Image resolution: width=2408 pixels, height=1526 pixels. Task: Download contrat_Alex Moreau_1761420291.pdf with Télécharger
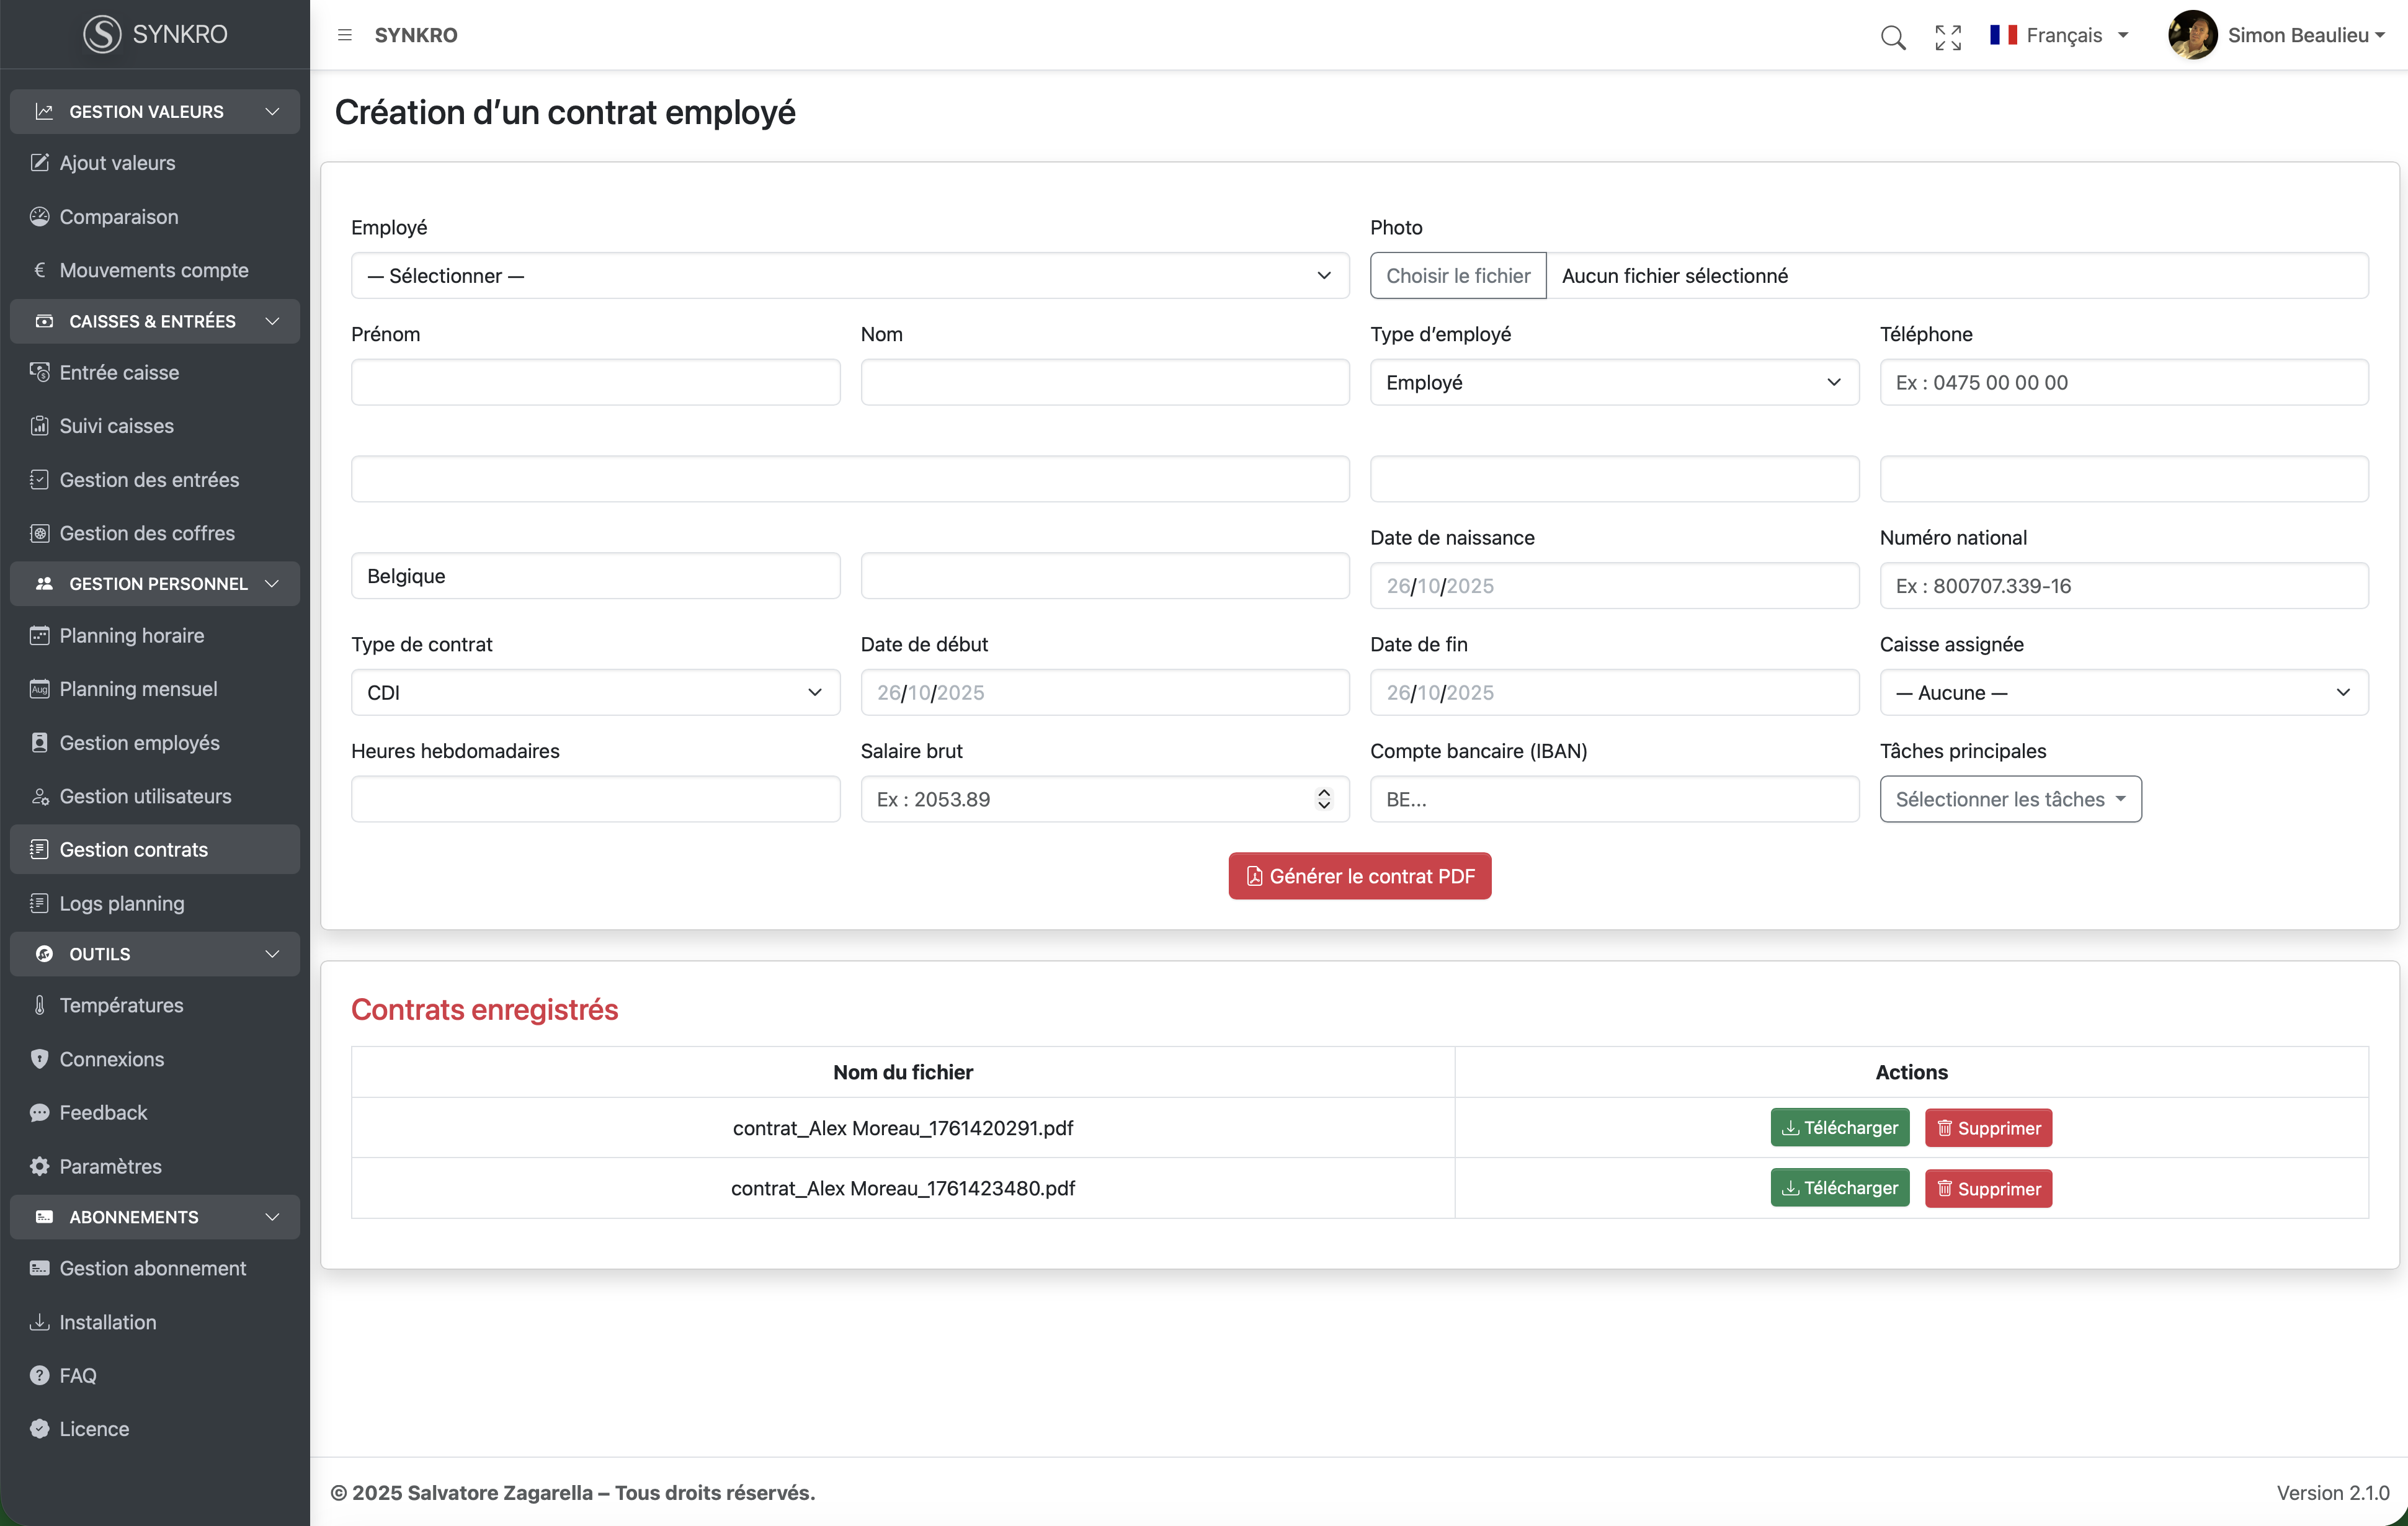(x=1839, y=1128)
